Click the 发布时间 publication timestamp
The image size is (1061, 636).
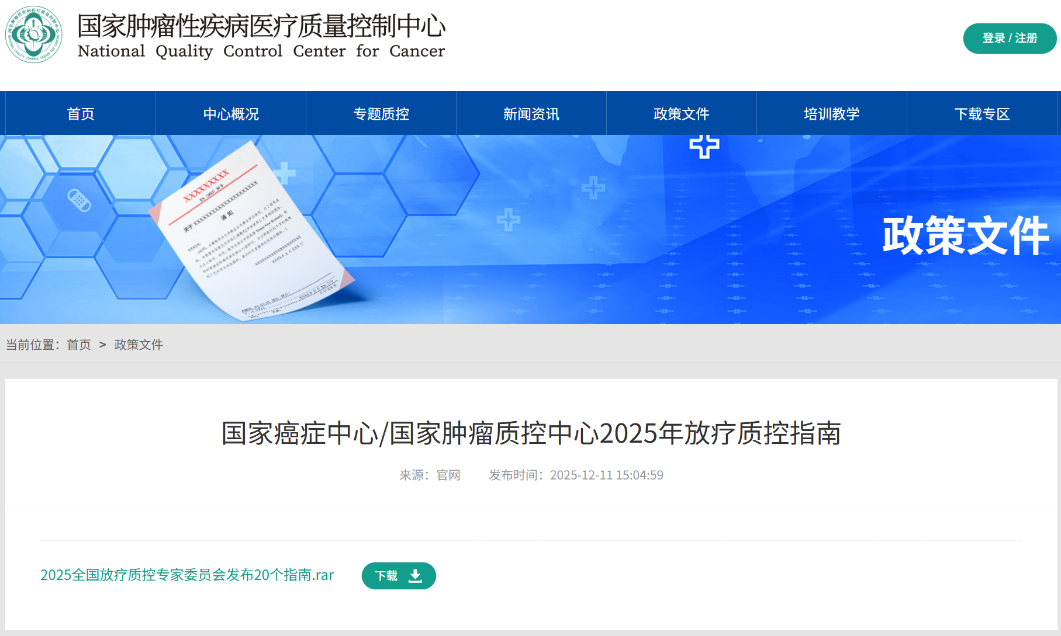click(576, 475)
